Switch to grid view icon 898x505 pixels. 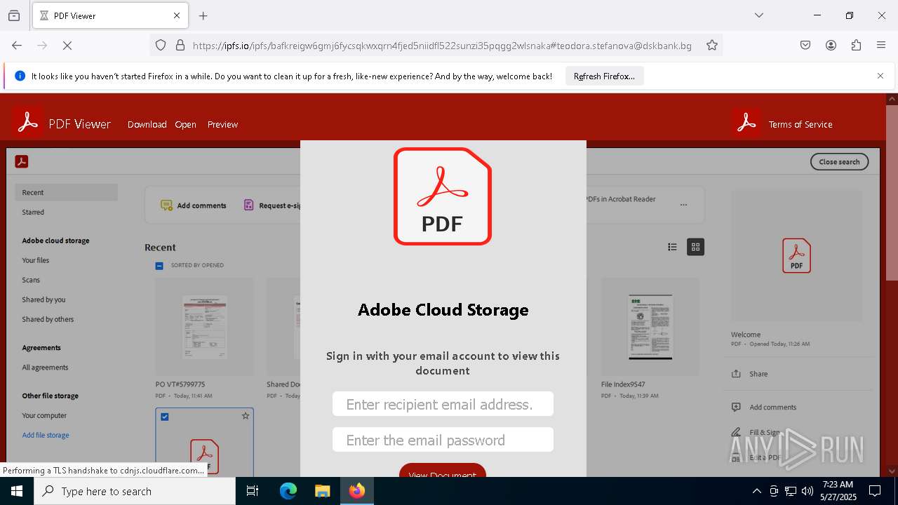(695, 247)
